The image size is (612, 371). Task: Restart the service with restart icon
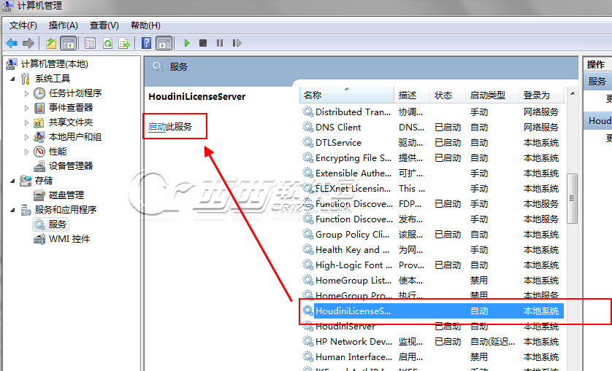pos(237,43)
